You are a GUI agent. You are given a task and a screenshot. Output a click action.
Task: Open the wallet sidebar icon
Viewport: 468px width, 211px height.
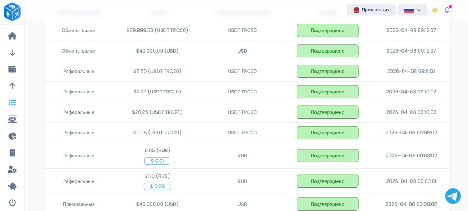coord(12,69)
